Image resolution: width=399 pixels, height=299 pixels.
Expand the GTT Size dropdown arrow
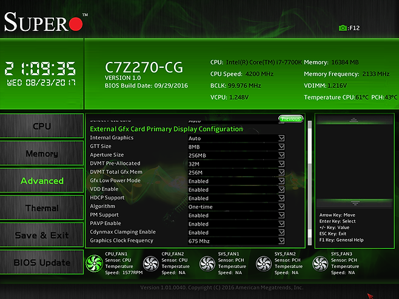(281, 147)
